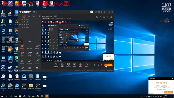Open the 多人连麦 tool in the toolbox
This screenshot has height=98, width=174.
pyautogui.click(x=29, y=62)
